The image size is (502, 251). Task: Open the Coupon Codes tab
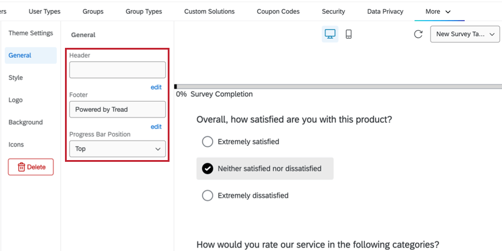(x=278, y=11)
